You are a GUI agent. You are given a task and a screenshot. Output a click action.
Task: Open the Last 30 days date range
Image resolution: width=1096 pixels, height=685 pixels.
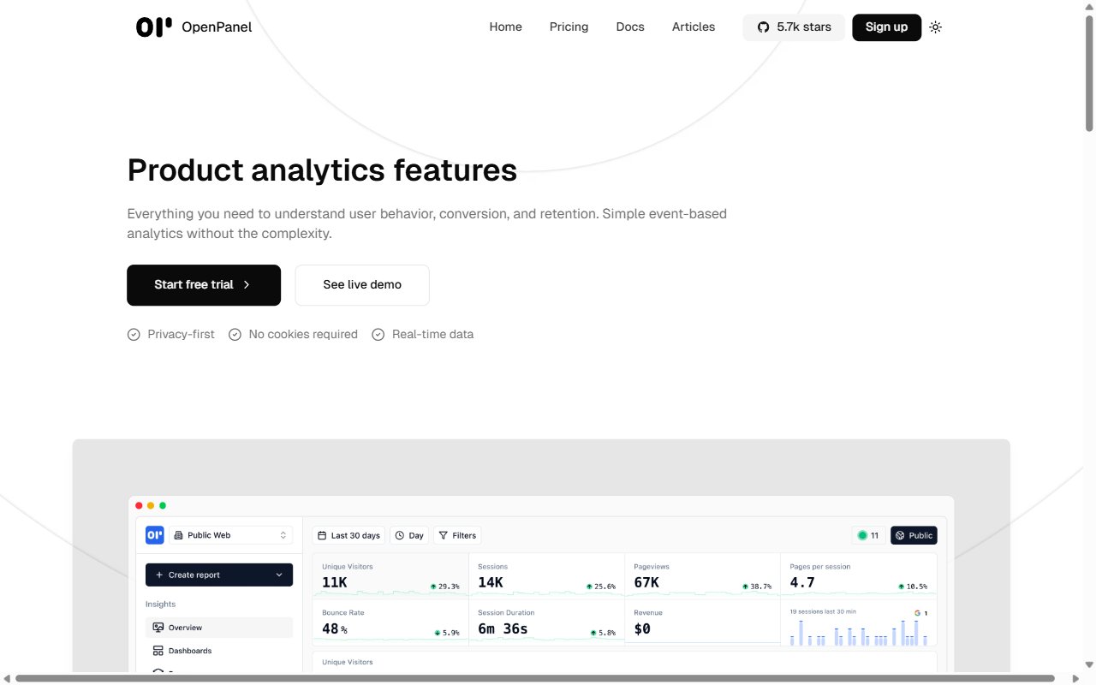click(348, 535)
